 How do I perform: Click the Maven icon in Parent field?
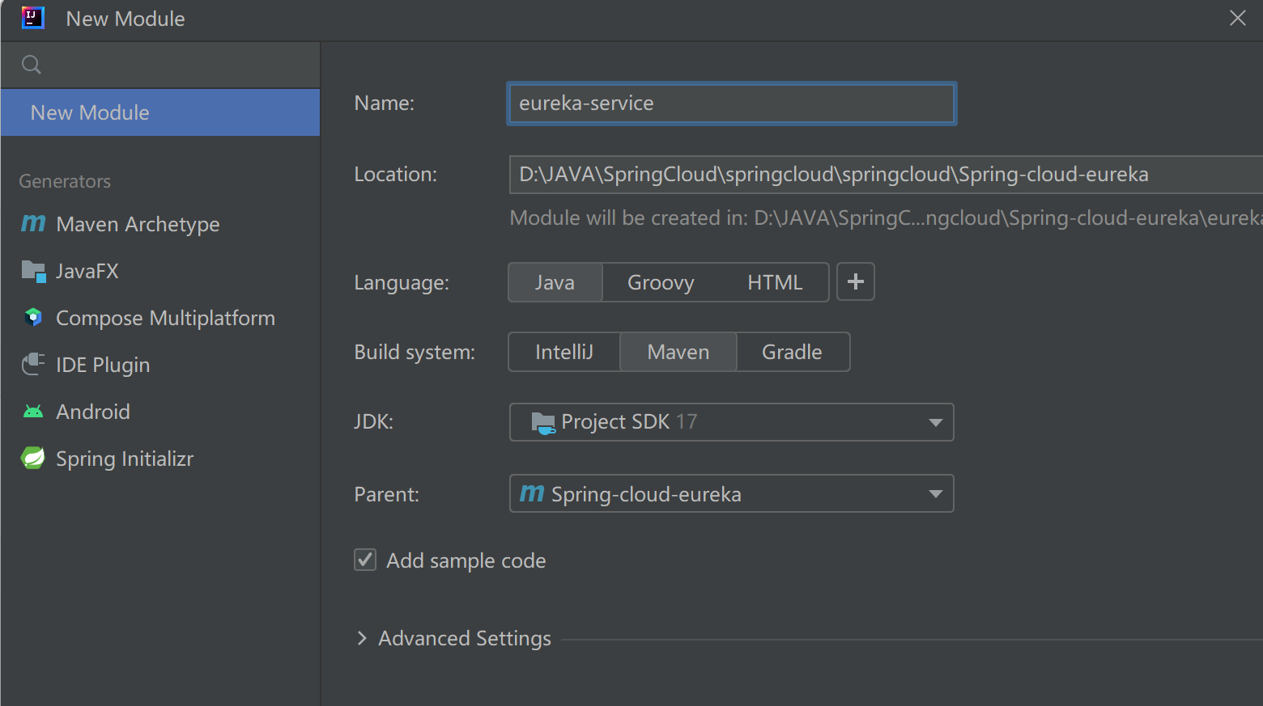point(532,493)
